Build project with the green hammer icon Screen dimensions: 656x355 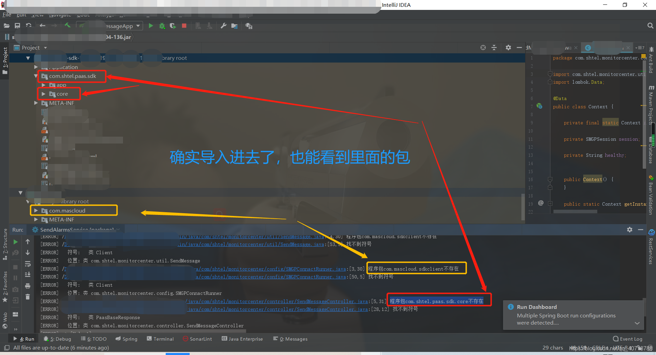(68, 26)
